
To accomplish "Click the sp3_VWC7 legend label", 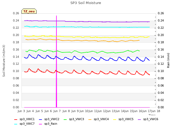I will tap(27, 124).
